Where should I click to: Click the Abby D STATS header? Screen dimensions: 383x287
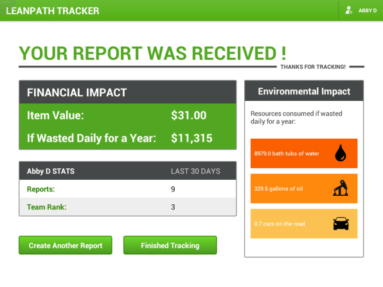pyautogui.click(x=51, y=171)
